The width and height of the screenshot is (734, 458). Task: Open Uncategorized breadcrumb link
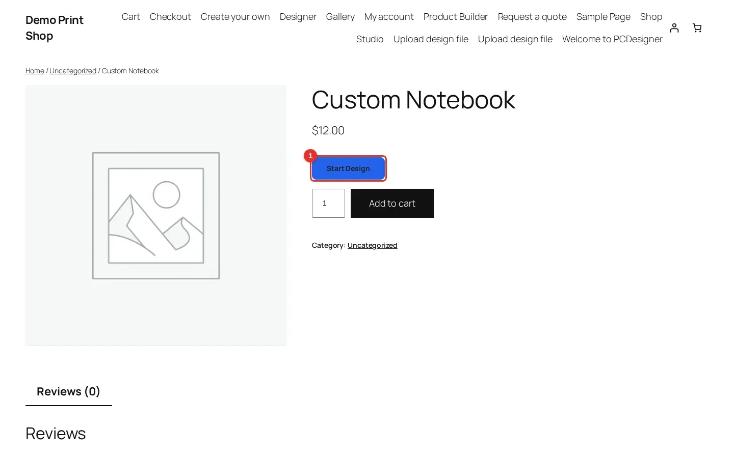[x=73, y=71]
